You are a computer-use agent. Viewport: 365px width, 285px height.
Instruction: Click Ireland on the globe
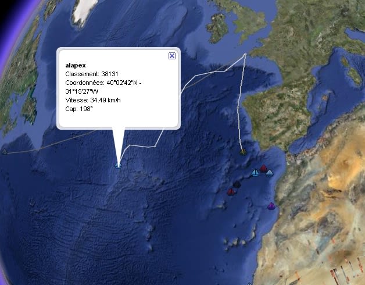click(x=217, y=28)
